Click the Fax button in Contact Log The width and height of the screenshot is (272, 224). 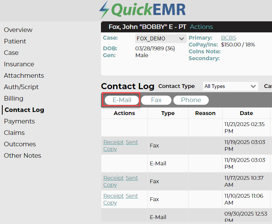tap(156, 100)
